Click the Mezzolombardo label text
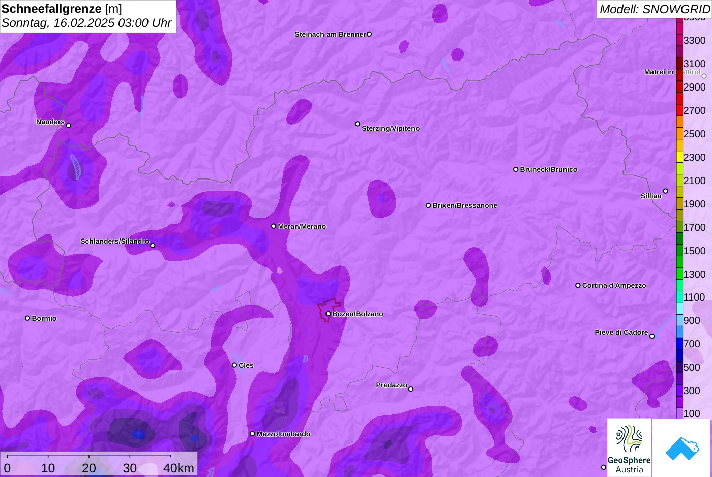 [x=283, y=434]
